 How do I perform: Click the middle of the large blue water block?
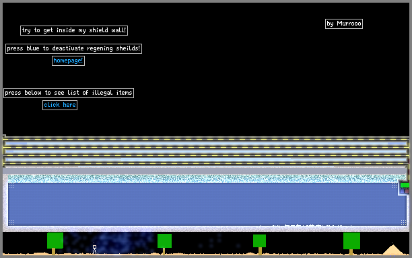207,204
